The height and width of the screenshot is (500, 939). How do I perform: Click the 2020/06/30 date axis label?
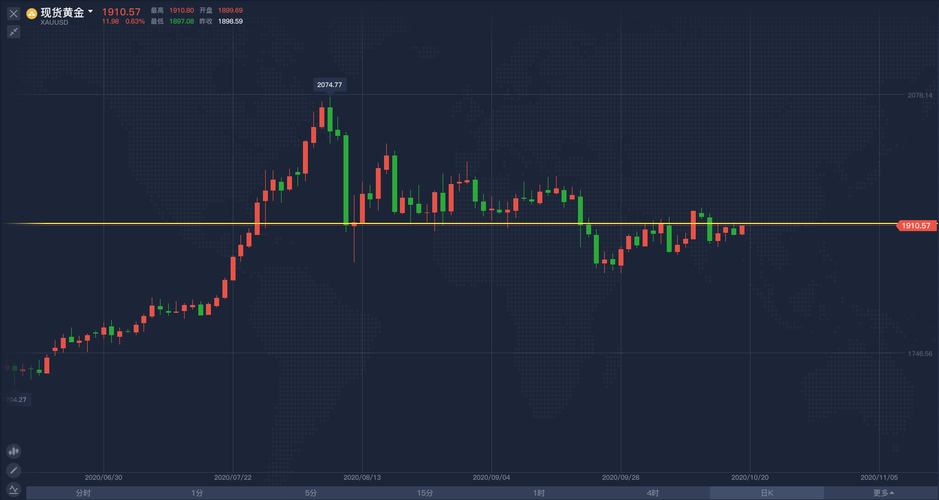tap(104, 478)
